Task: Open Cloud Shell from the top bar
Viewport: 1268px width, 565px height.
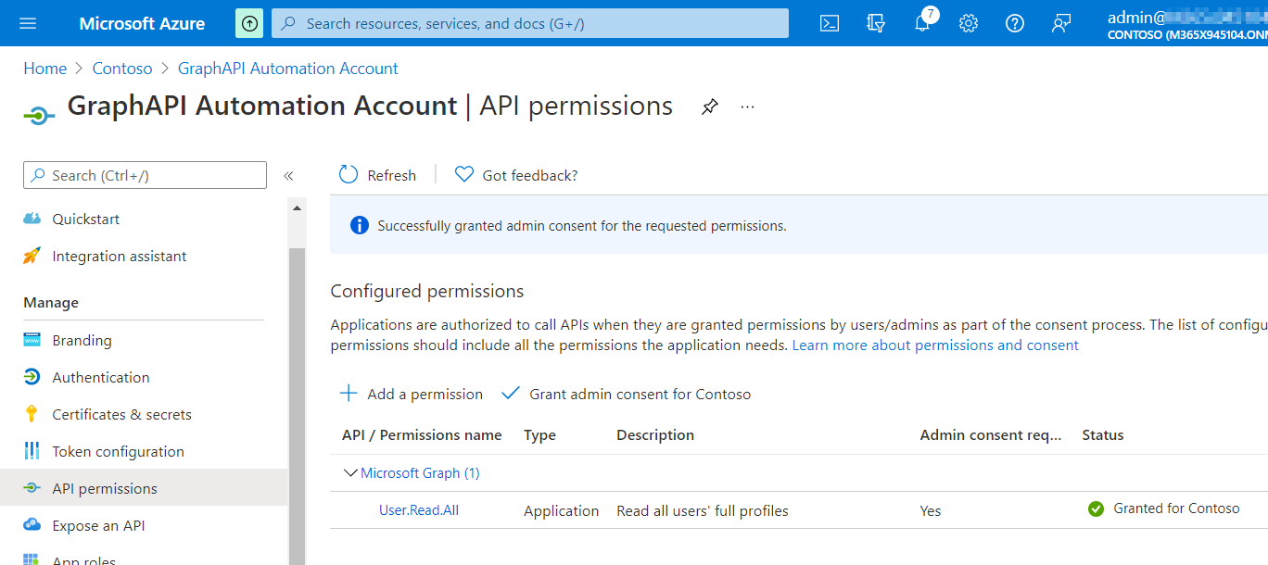Action: click(x=830, y=23)
